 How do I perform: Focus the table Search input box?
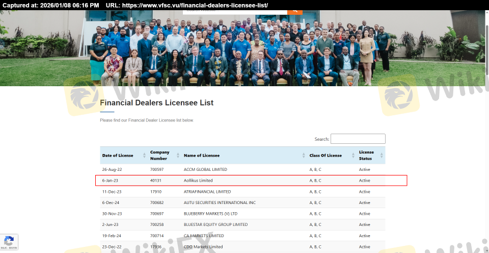coord(358,139)
